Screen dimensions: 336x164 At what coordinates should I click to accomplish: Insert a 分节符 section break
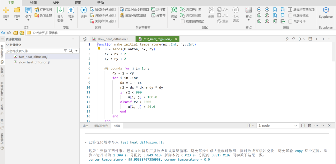[158, 16]
